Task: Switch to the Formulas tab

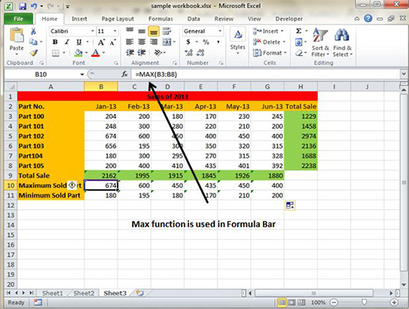Action: pyautogui.click(x=161, y=19)
